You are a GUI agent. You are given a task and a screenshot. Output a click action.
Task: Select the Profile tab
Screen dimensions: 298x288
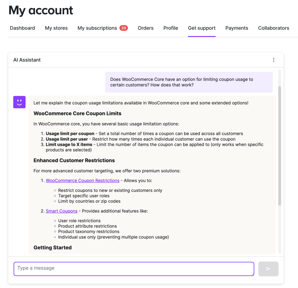pos(171,28)
